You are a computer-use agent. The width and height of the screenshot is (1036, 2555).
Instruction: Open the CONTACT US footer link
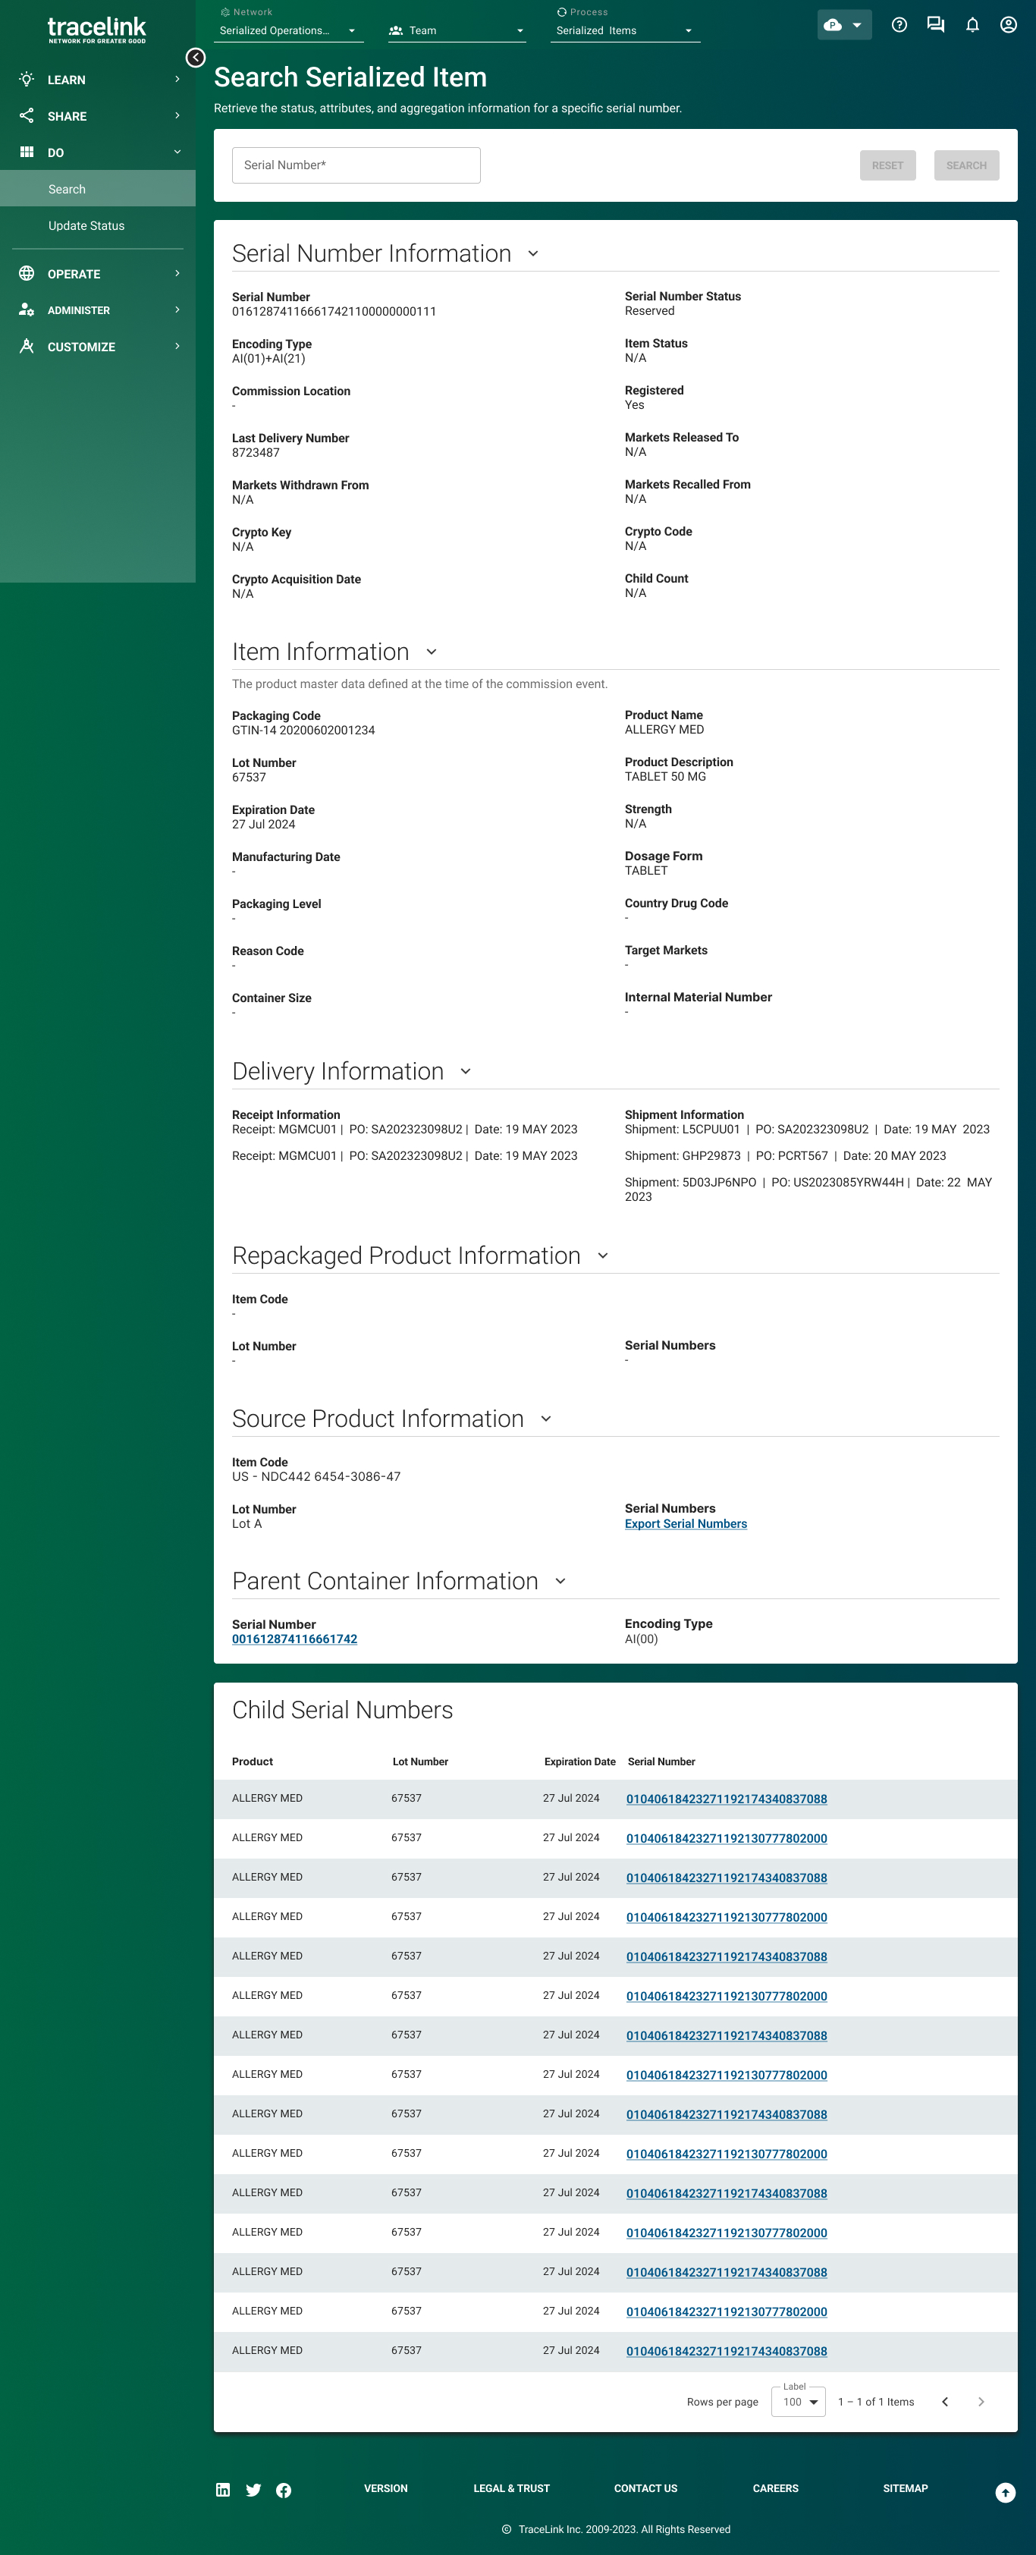pyautogui.click(x=645, y=2488)
